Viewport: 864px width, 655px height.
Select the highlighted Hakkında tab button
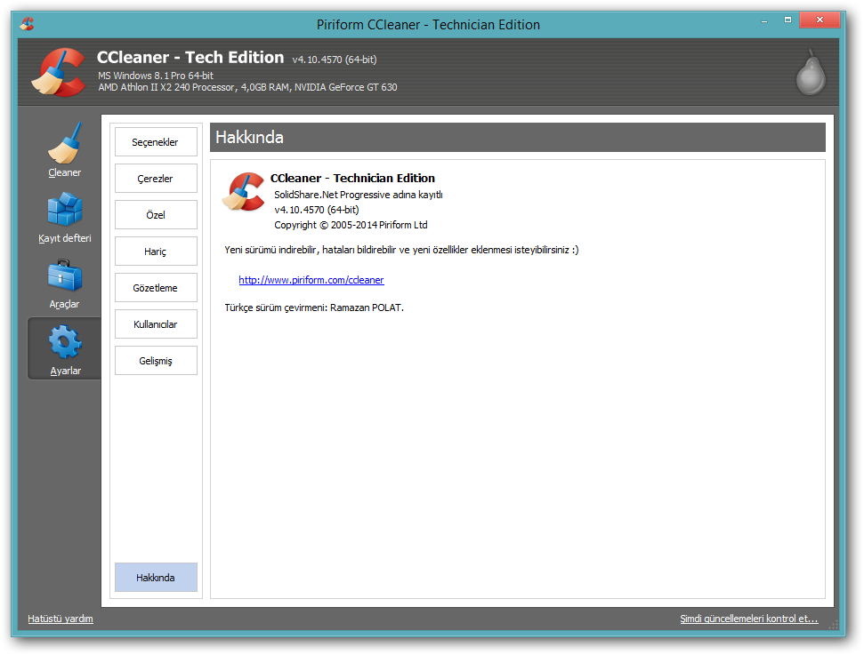156,578
